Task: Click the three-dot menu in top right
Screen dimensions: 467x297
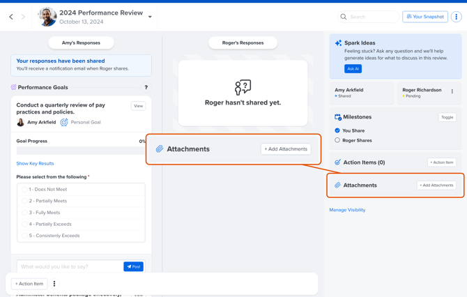Action: click(x=456, y=17)
